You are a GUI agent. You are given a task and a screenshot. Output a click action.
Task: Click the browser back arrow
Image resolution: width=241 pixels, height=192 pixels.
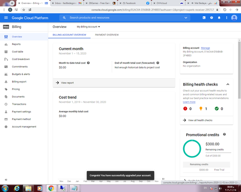[231, 10]
